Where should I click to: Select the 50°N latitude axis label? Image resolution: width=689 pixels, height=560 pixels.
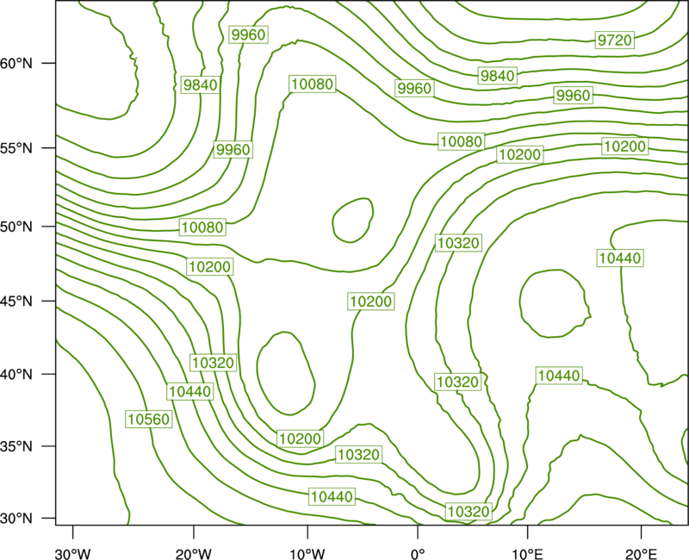[x=16, y=227]
